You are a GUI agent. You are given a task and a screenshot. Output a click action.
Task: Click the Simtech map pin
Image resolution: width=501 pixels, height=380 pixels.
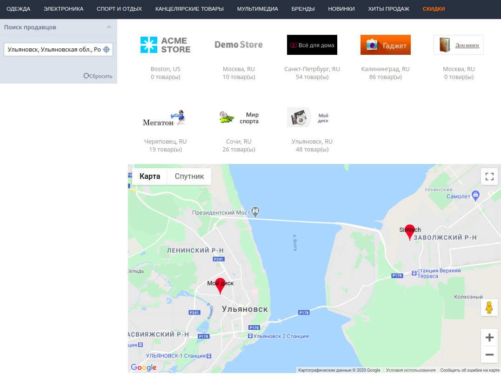[409, 232]
